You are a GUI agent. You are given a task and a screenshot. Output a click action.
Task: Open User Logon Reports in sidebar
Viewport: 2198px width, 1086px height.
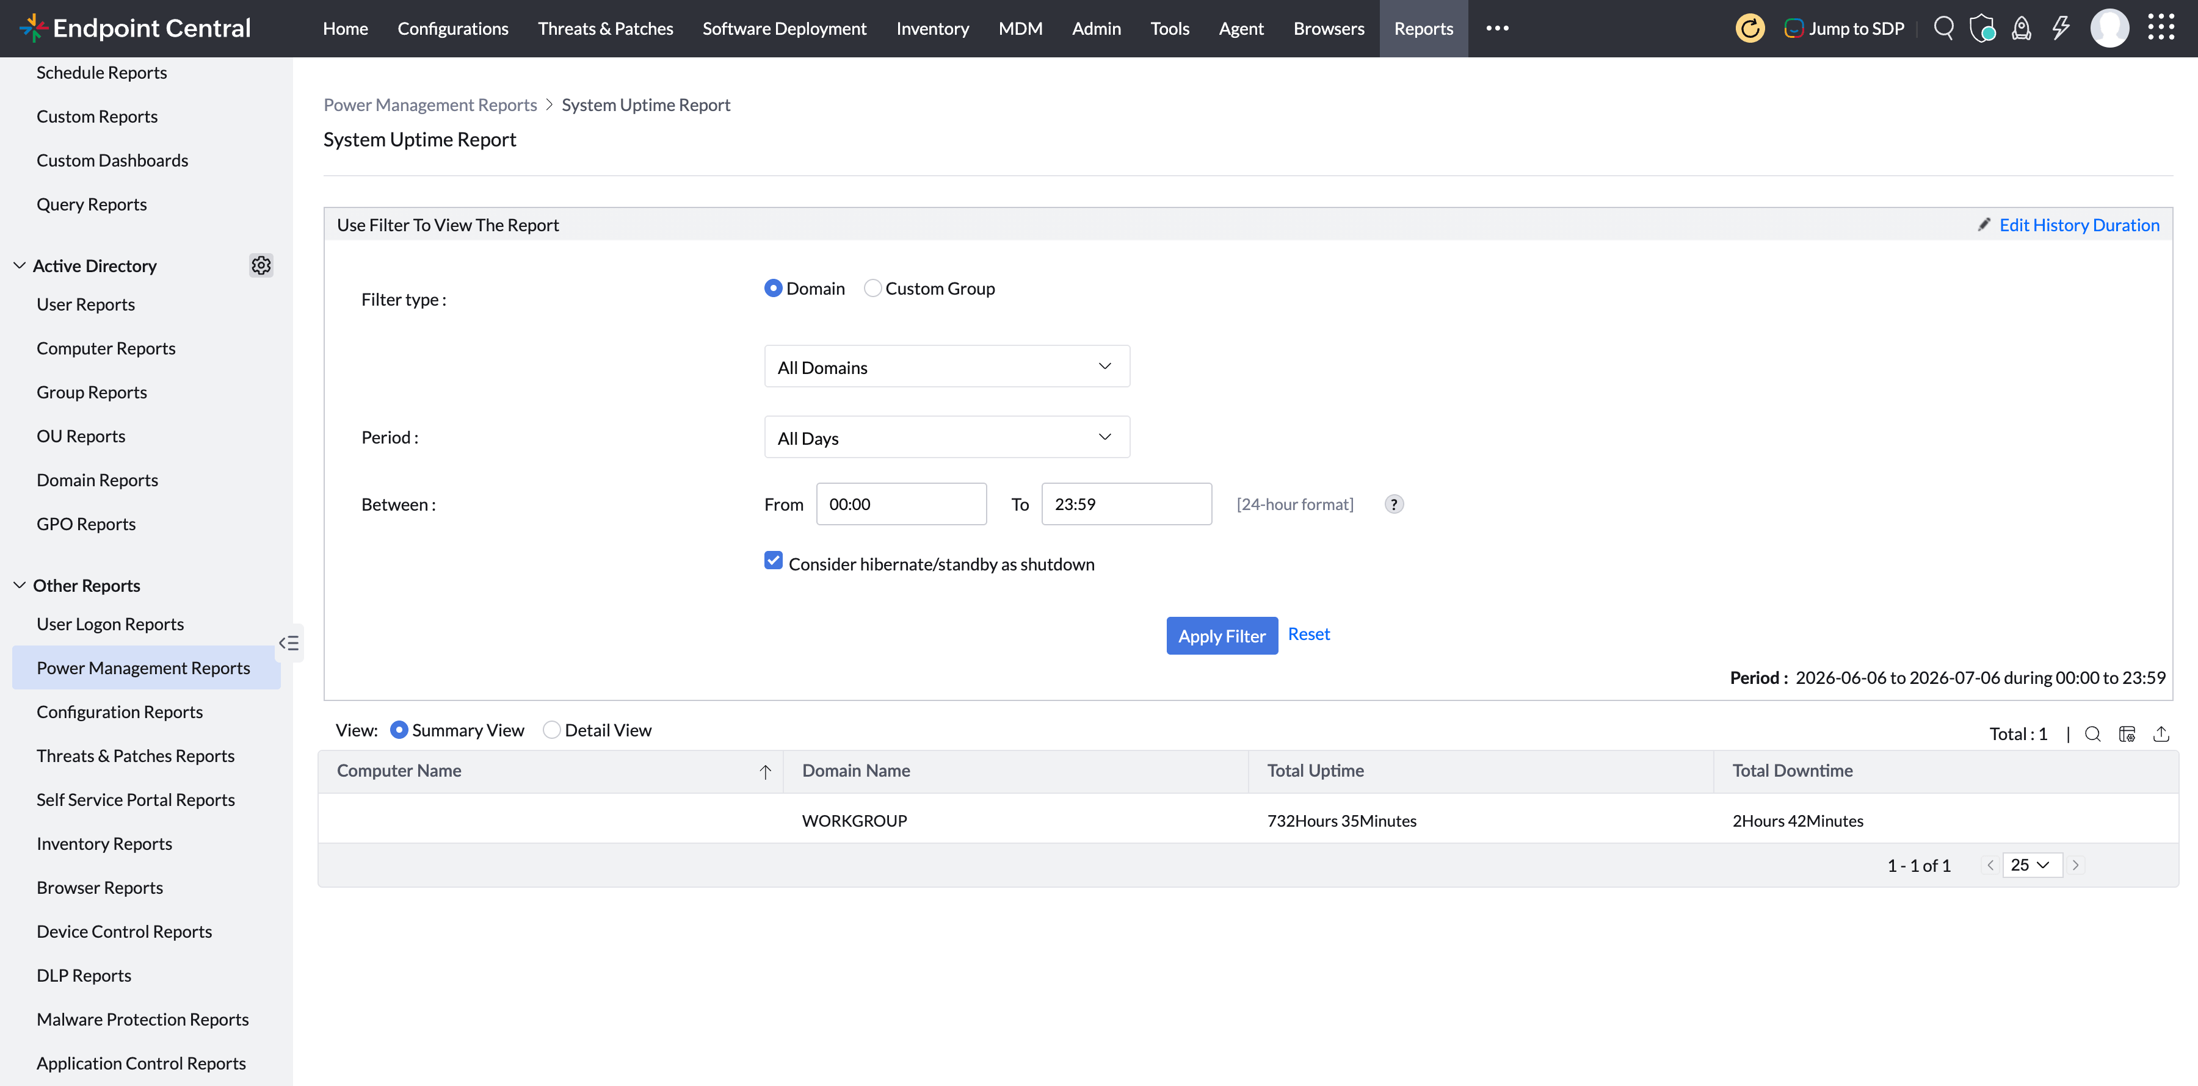click(x=110, y=624)
